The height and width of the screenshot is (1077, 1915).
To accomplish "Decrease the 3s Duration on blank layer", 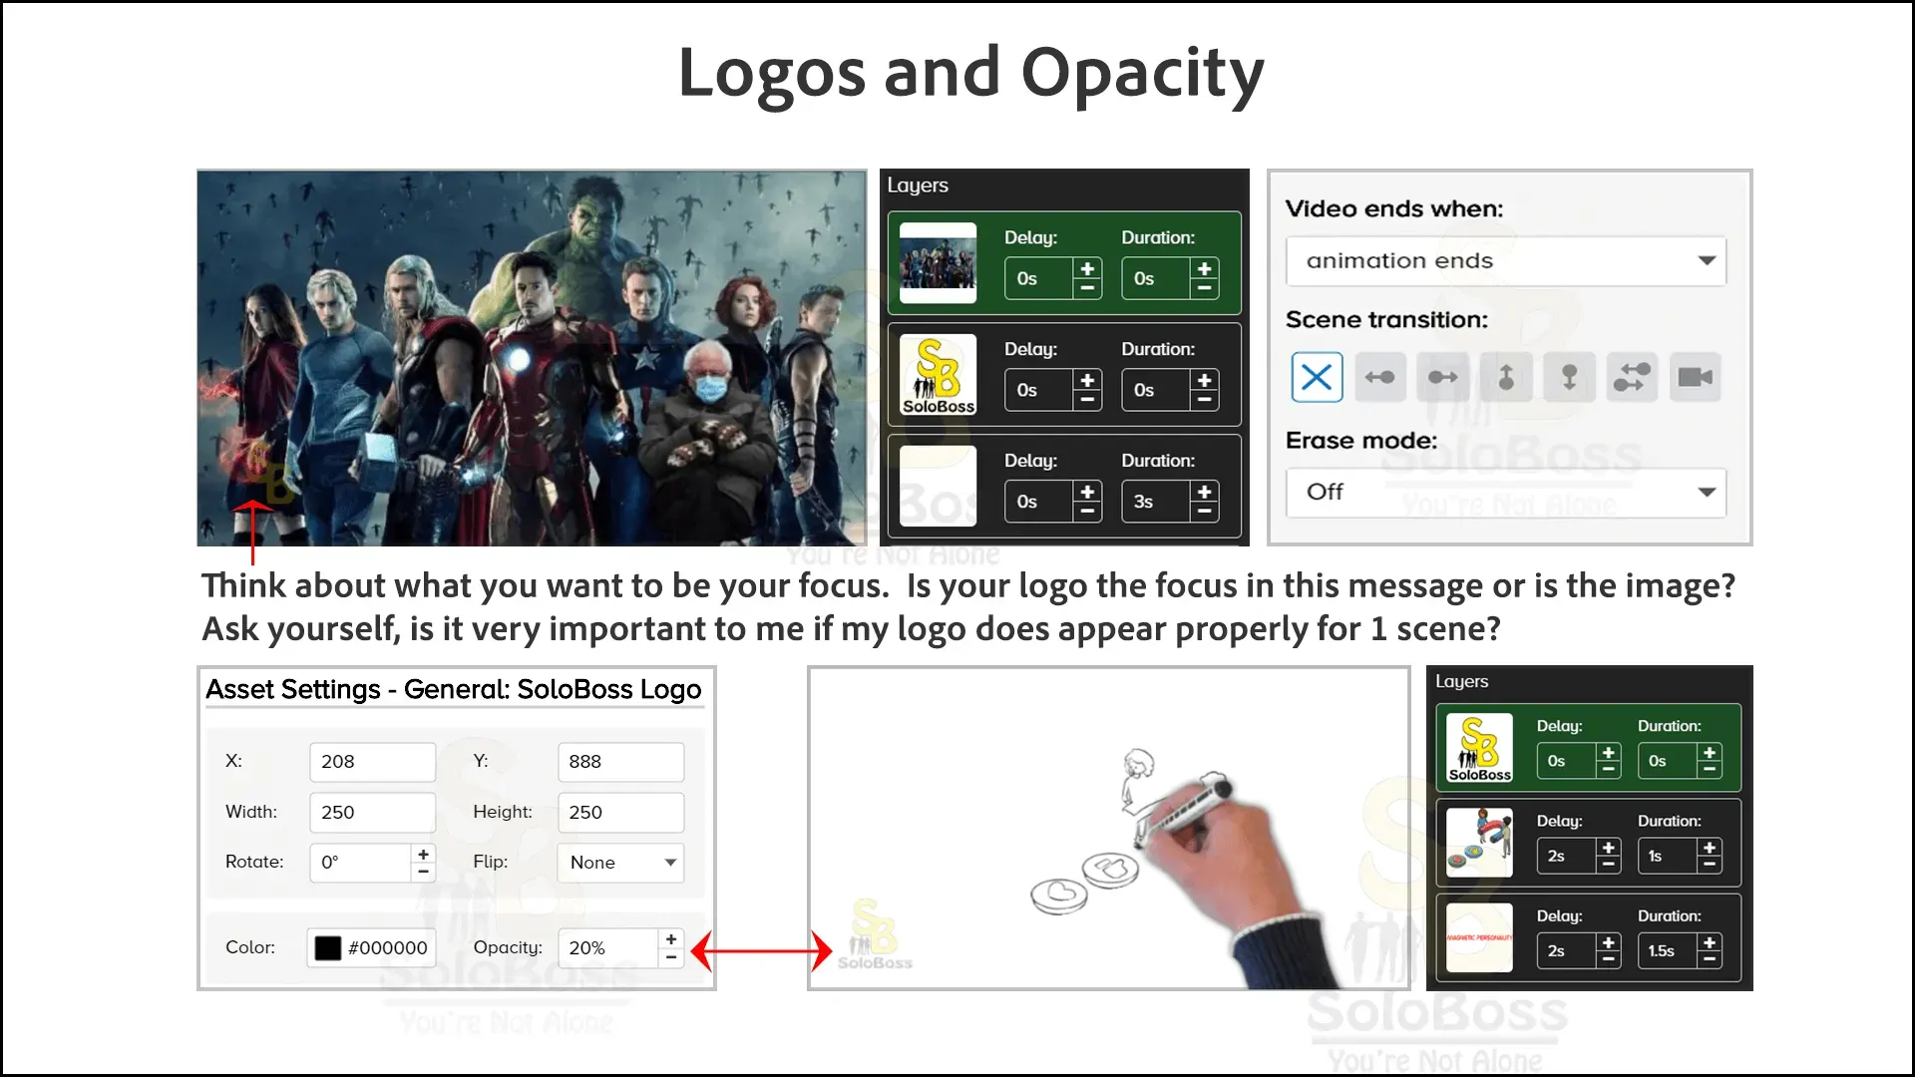I will [1205, 513].
